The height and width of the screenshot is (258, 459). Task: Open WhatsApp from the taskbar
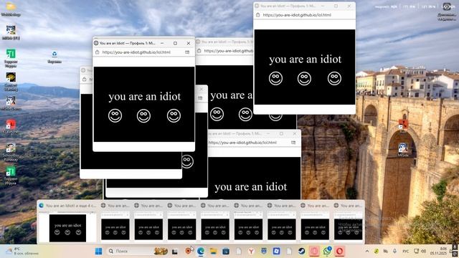327,251
